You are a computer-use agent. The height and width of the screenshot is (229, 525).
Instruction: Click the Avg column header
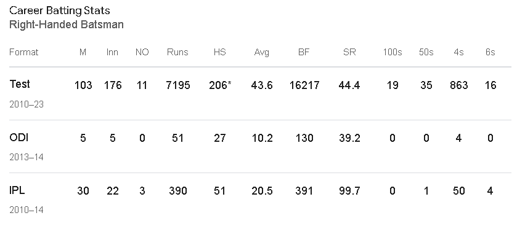pos(261,52)
